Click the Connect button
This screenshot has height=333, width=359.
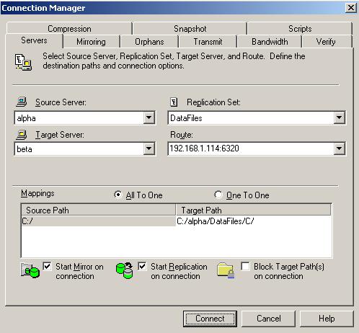210,319
